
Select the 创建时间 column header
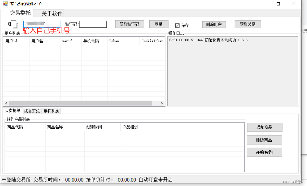[103, 127]
